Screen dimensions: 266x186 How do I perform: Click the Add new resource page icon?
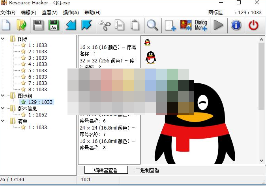pos(170,25)
